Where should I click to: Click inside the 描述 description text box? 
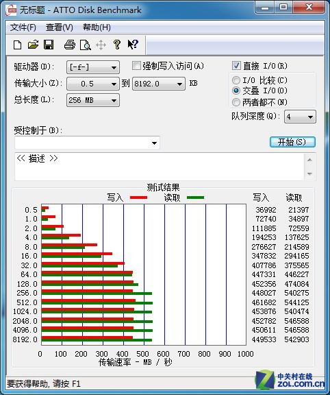tap(160, 167)
